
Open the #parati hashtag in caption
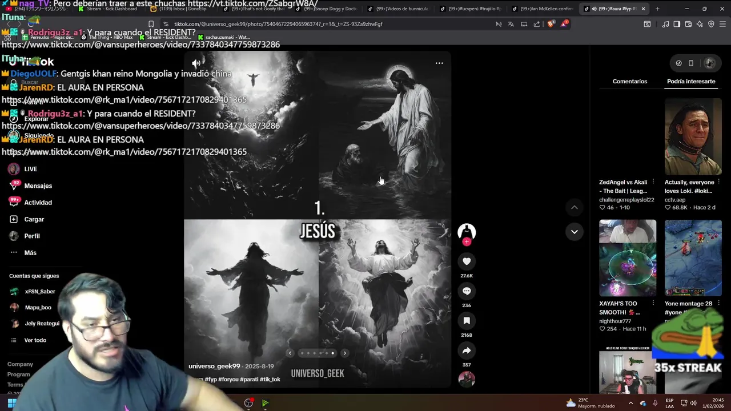249,380
